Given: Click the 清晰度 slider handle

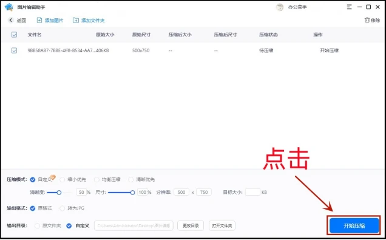Looking at the screenshot, I should pos(59,193).
